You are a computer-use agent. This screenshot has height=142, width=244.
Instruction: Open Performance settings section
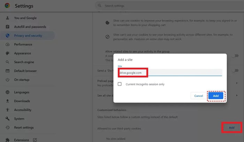[x=23, y=44]
